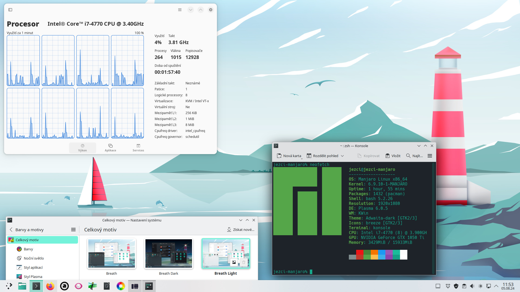The image size is (520, 292).
Task: Toggle the sidebar in the system monitor
Action: (10, 10)
